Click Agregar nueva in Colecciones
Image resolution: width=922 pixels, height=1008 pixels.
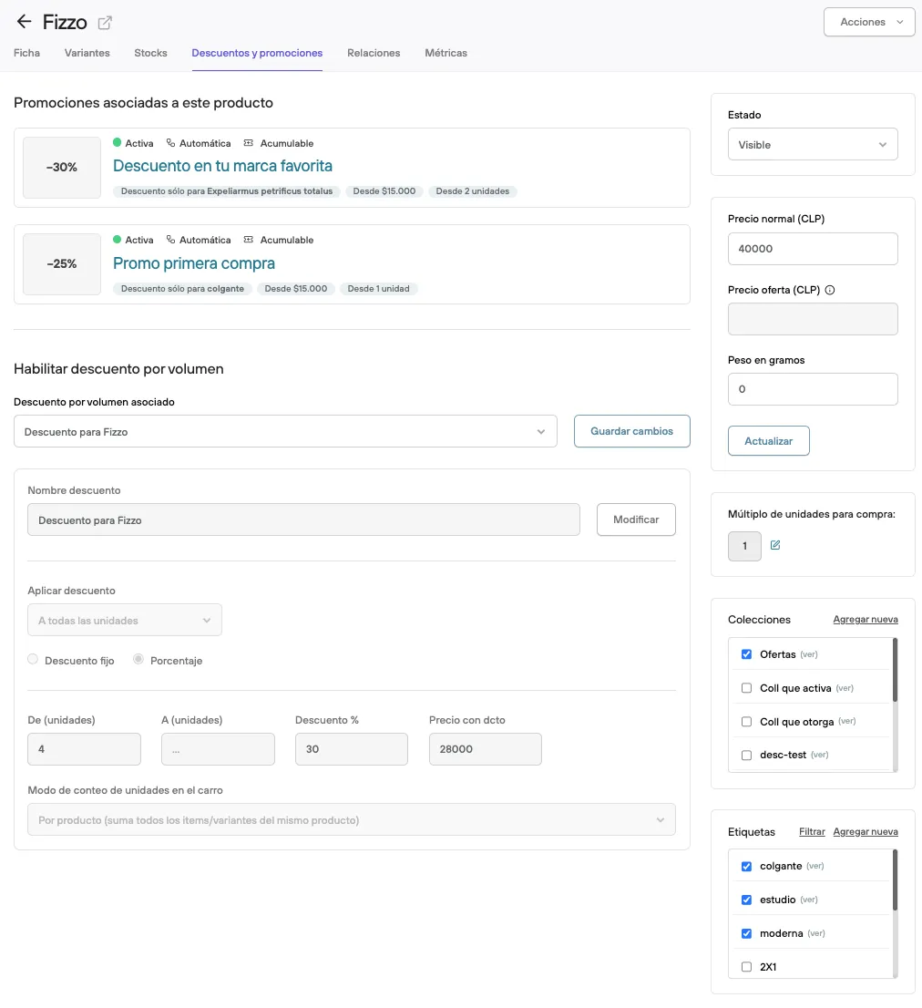[866, 619]
